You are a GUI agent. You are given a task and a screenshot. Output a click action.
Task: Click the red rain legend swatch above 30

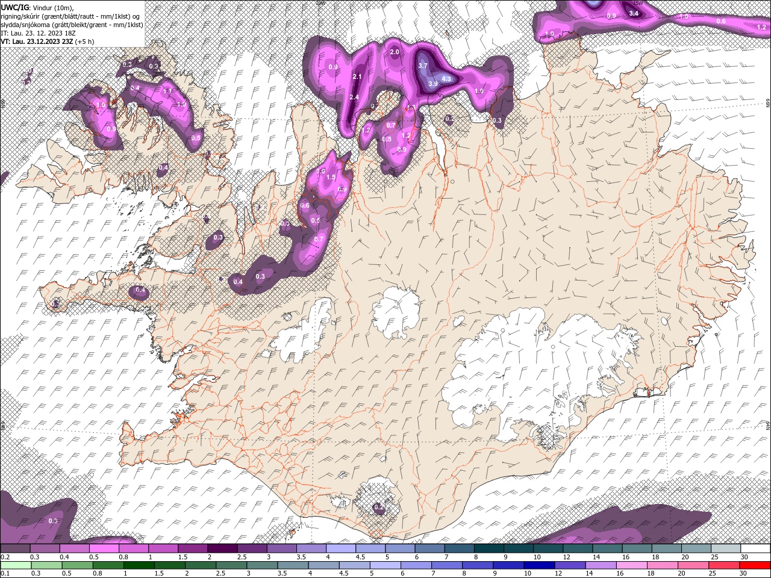[x=755, y=565]
